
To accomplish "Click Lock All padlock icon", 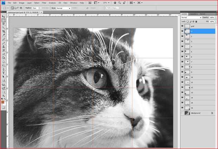I will [196, 21].
